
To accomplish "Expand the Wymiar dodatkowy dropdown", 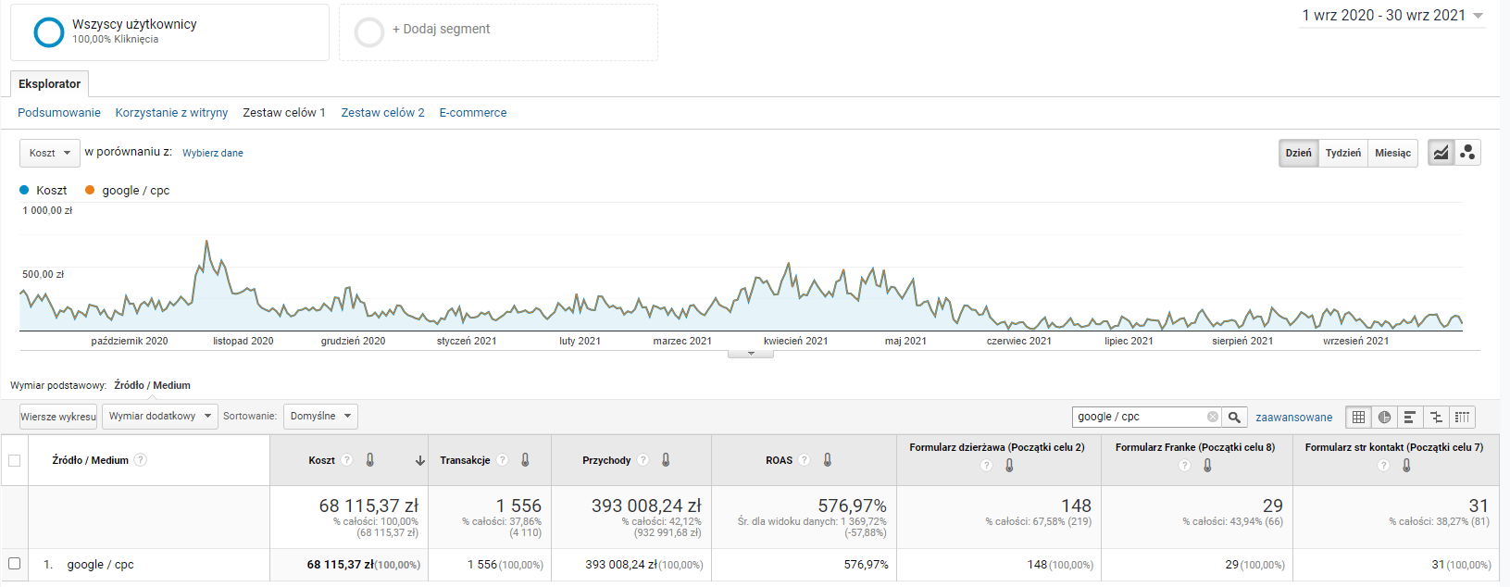I will [159, 417].
